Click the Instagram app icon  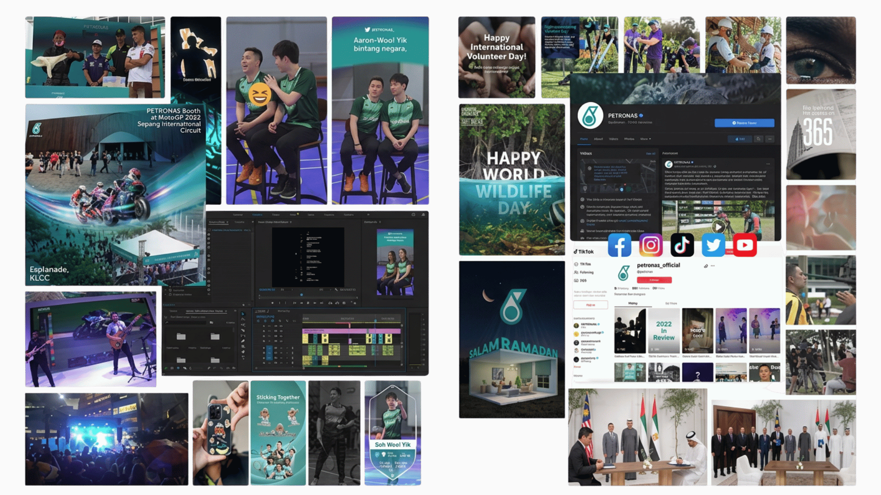click(651, 245)
